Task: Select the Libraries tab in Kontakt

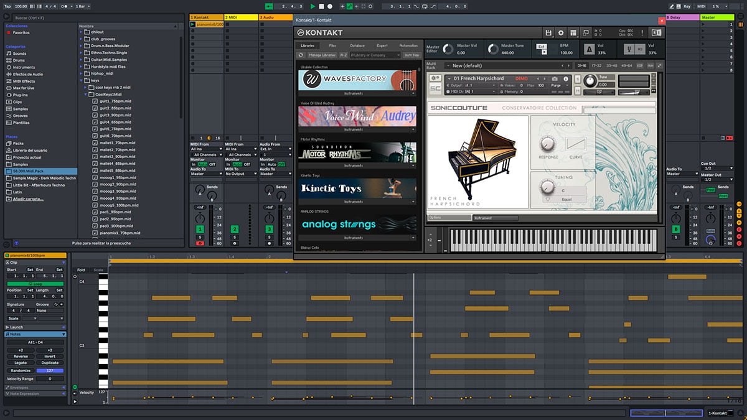Action: tap(308, 45)
